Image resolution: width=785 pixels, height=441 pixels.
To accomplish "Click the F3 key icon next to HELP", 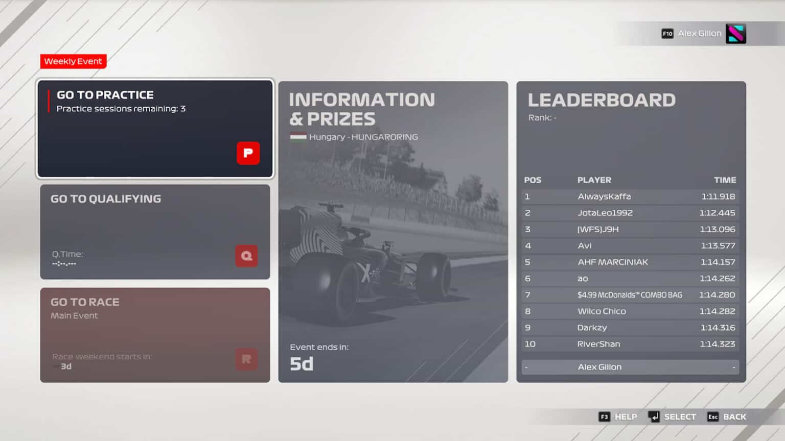I will pyautogui.click(x=605, y=416).
